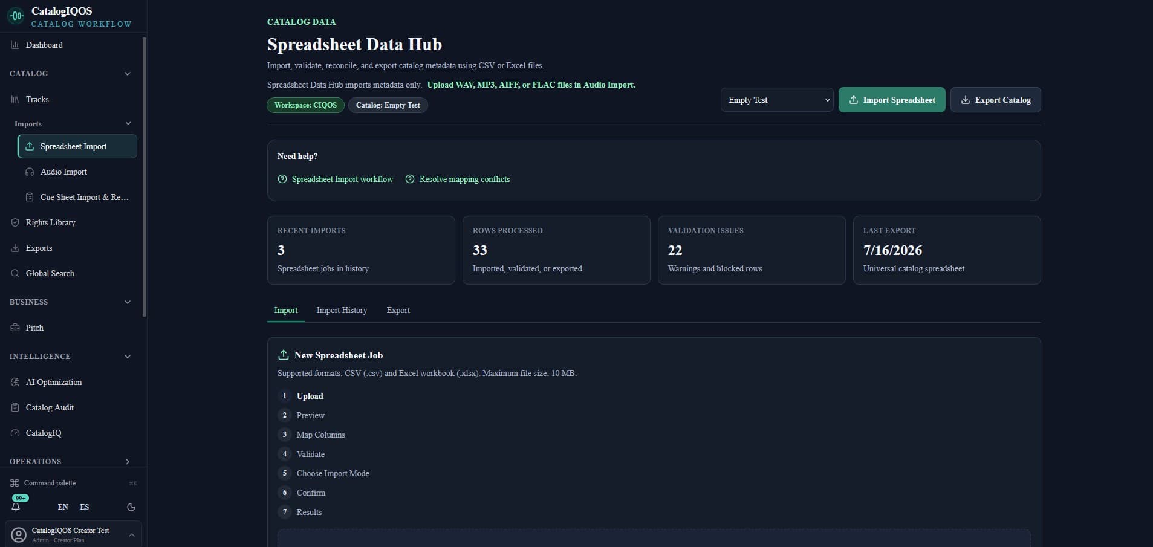This screenshot has height=547, width=1153.
Task: Click the Validation Issues value 22
Action: (675, 250)
